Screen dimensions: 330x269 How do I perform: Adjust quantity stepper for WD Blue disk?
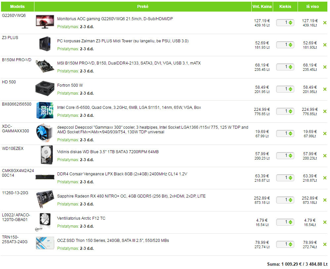click(x=290, y=156)
